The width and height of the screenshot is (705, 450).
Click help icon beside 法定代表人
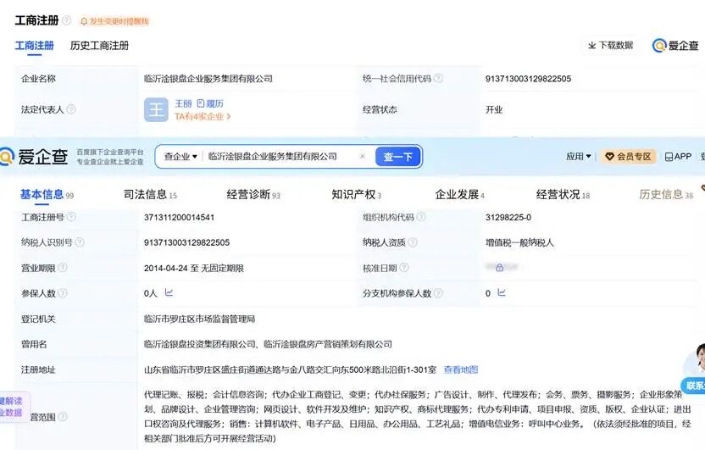coord(71,109)
